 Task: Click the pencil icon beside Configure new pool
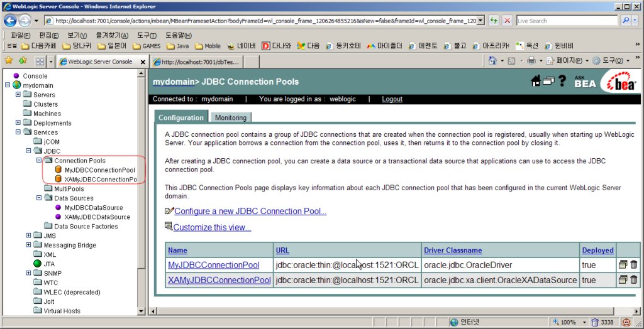pos(169,211)
